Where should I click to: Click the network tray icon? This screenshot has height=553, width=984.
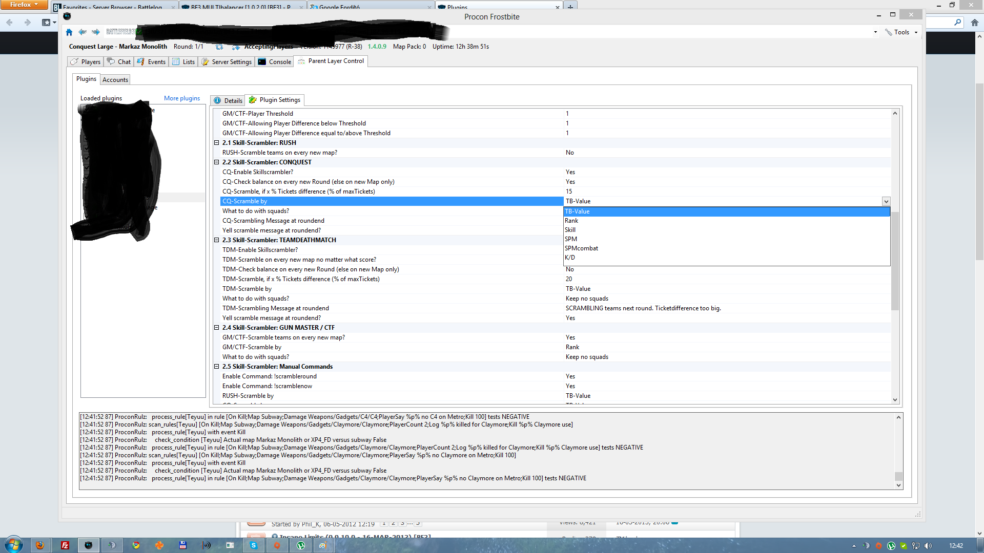point(916,546)
